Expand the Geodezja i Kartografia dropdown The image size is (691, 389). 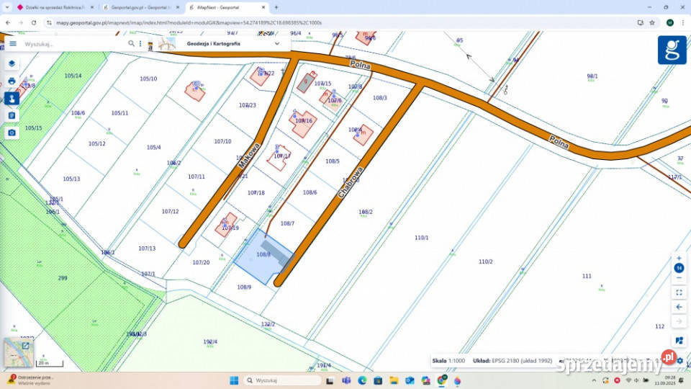277,43
